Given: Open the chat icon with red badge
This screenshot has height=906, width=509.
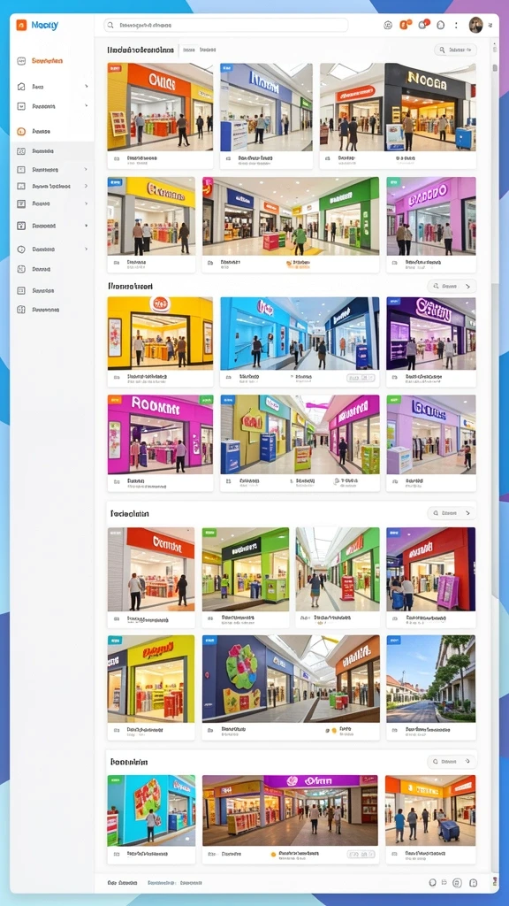Looking at the screenshot, I should [x=422, y=24].
